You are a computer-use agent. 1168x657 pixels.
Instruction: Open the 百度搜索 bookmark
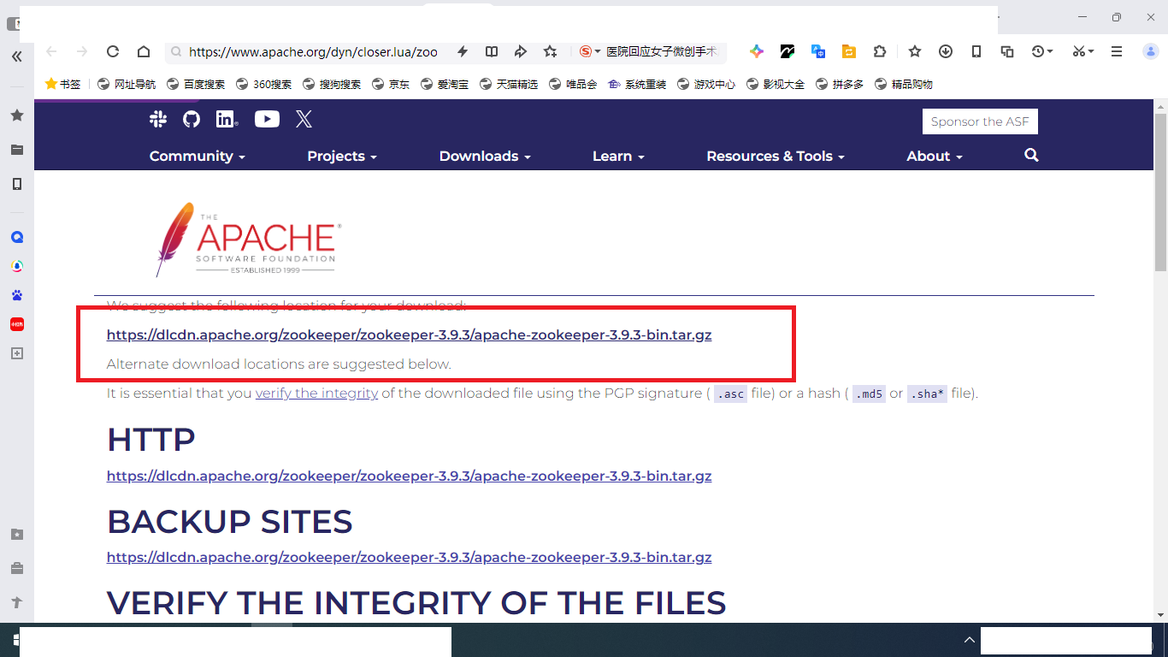[196, 84]
